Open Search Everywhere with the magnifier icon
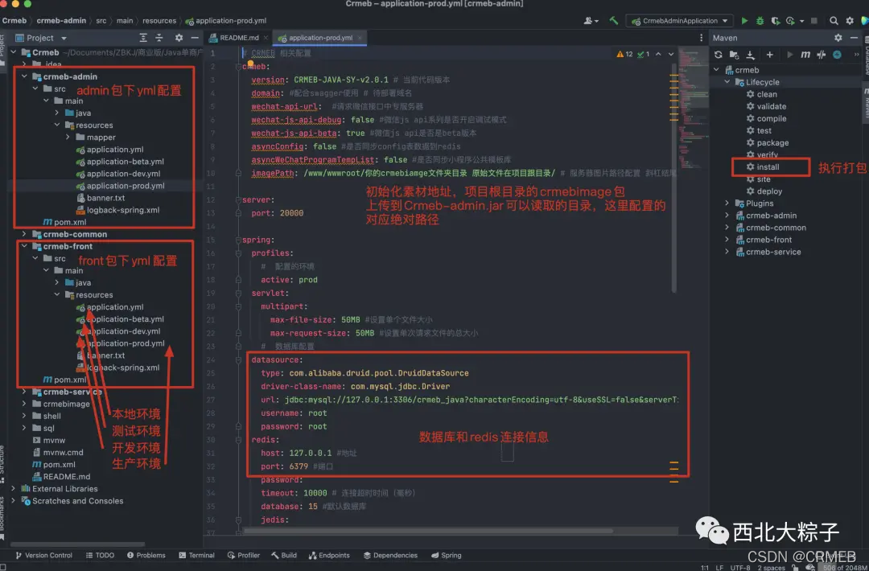869x571 pixels. tap(834, 20)
